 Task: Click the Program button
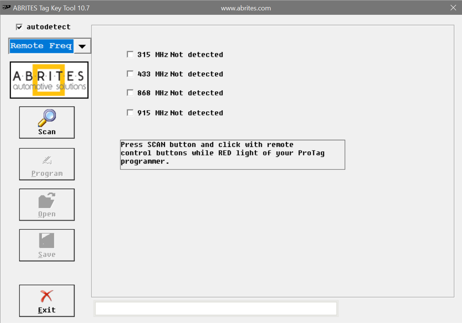47,164
